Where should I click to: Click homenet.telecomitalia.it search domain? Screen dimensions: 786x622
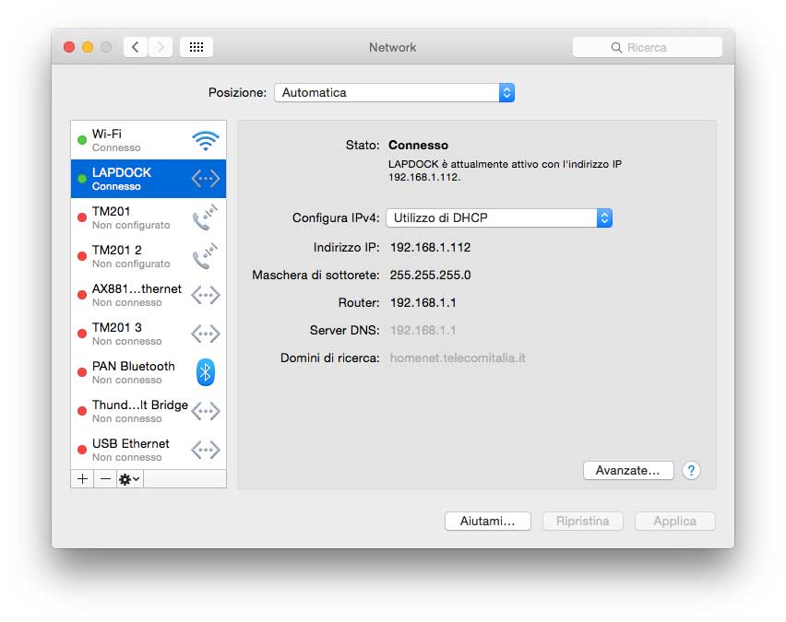coord(458,358)
